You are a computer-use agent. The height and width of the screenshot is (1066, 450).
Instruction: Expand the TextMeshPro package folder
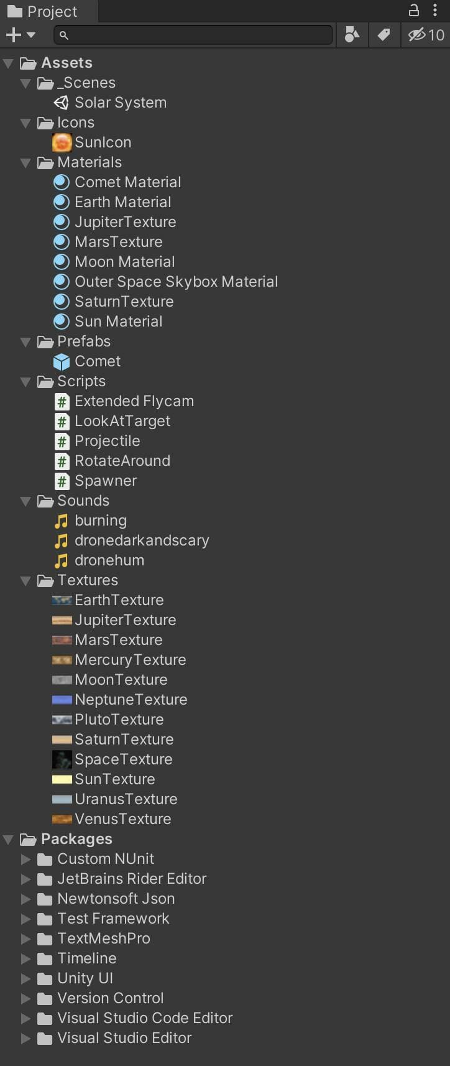pyautogui.click(x=25, y=939)
